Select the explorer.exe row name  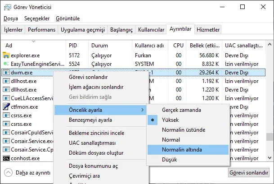pyautogui.click(x=25, y=55)
